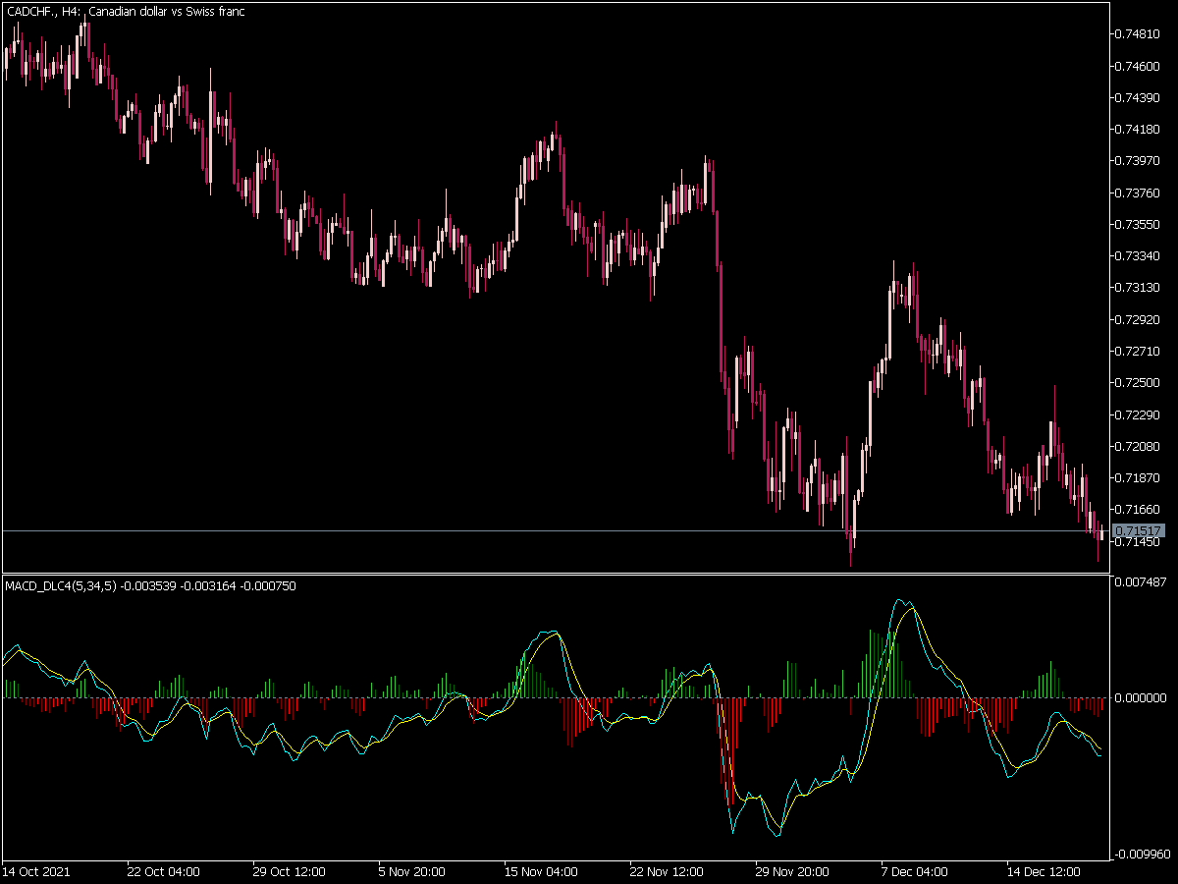The width and height of the screenshot is (1178, 884).
Task: Click the 0.73970 price scale label
Action: pyautogui.click(x=1140, y=160)
